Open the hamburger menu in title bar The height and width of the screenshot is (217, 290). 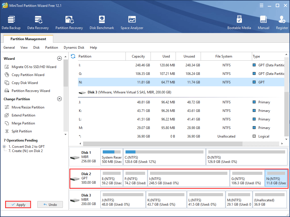(261, 5)
